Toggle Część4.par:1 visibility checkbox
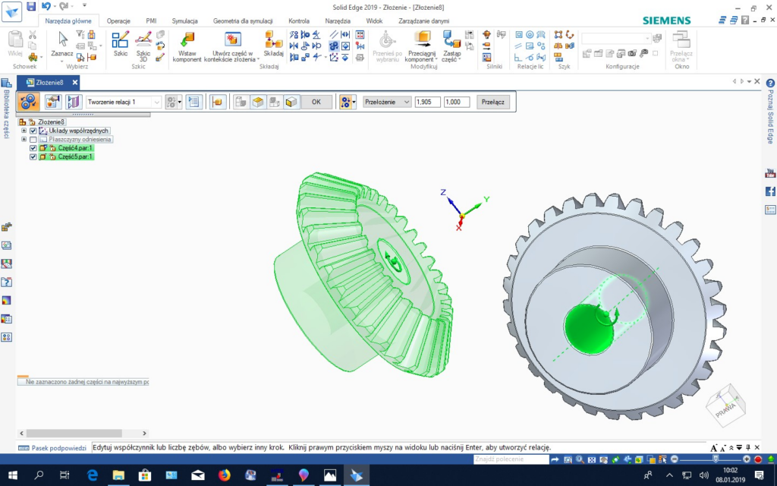The height and width of the screenshot is (486, 777). (x=33, y=148)
